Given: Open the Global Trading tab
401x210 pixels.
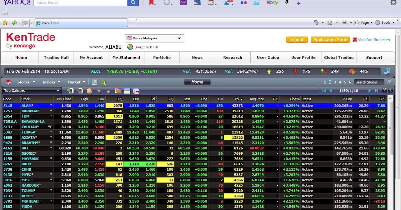Looking at the screenshot, I should 339,57.
